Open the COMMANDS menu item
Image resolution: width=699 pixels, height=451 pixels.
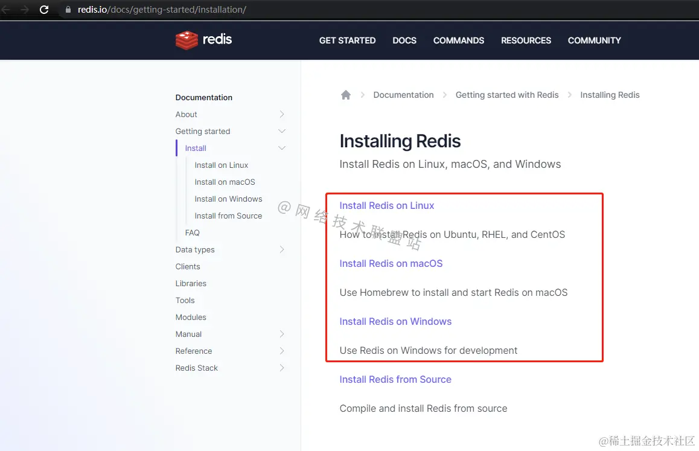point(459,40)
